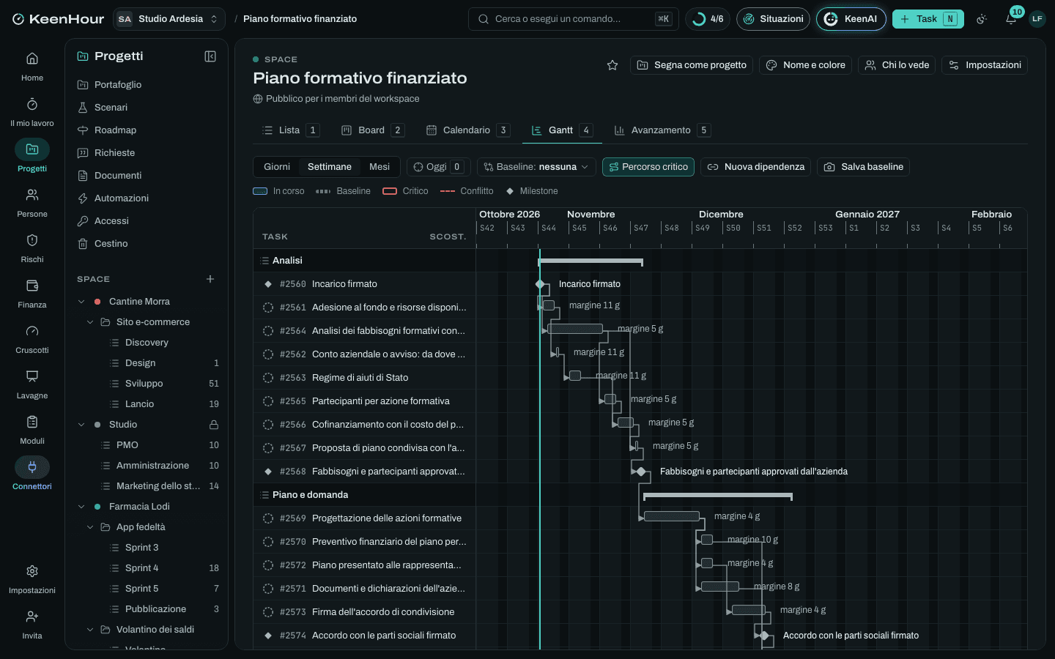Open the Persone section
Image resolution: width=1055 pixels, height=659 pixels.
(32, 202)
